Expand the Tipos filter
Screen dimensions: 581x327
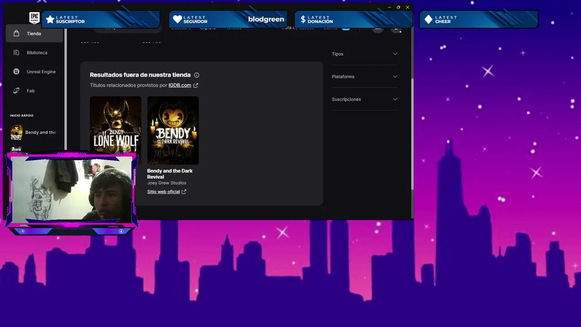click(364, 54)
